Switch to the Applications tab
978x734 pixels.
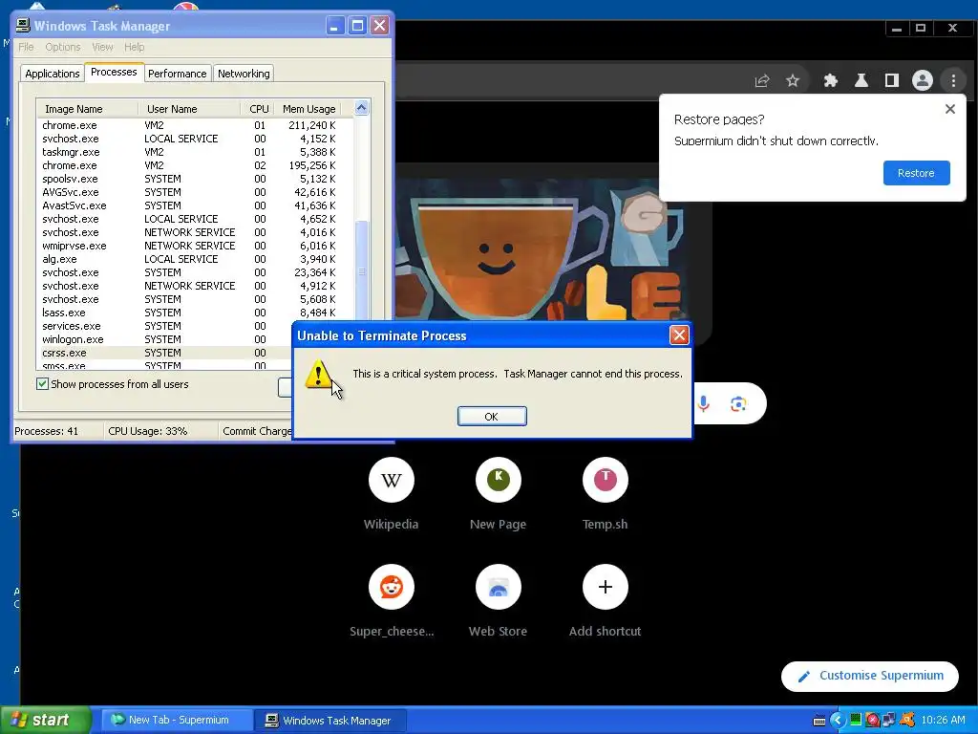[53, 74]
